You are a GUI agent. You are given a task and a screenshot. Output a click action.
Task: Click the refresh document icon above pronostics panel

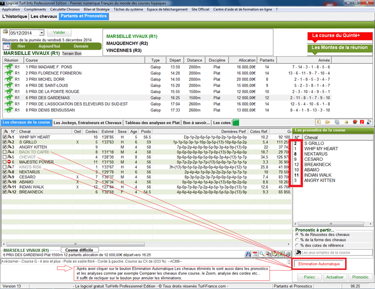(x=319, y=122)
